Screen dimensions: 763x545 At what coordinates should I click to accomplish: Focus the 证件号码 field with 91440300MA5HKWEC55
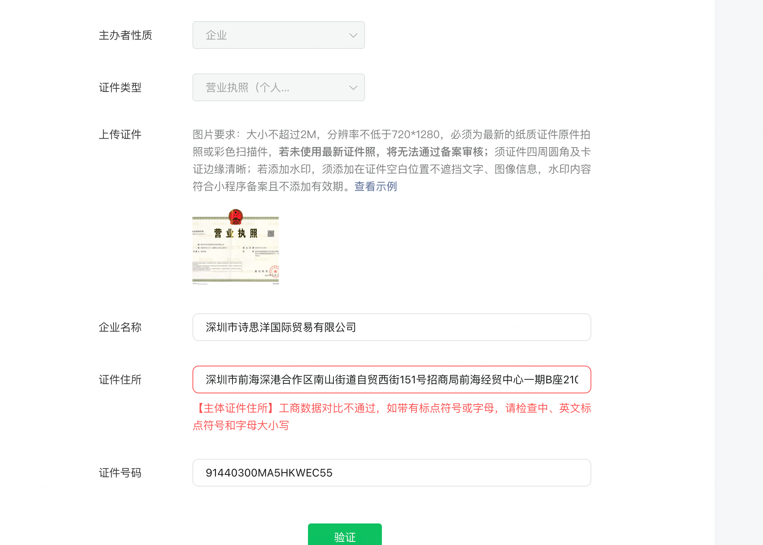tap(392, 473)
